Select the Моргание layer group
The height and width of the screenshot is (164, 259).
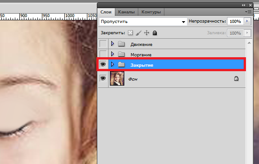click(172, 54)
